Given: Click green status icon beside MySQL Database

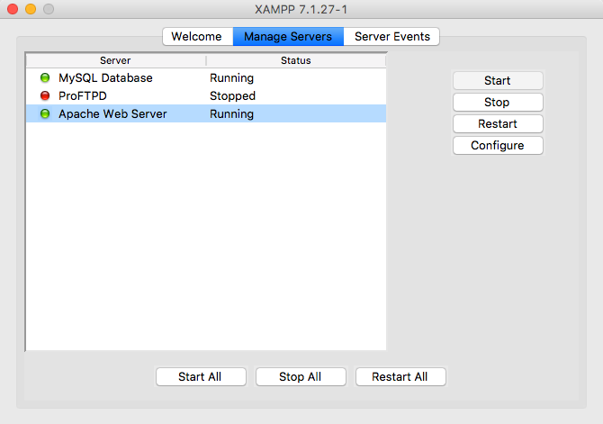Looking at the screenshot, I should (x=45, y=78).
